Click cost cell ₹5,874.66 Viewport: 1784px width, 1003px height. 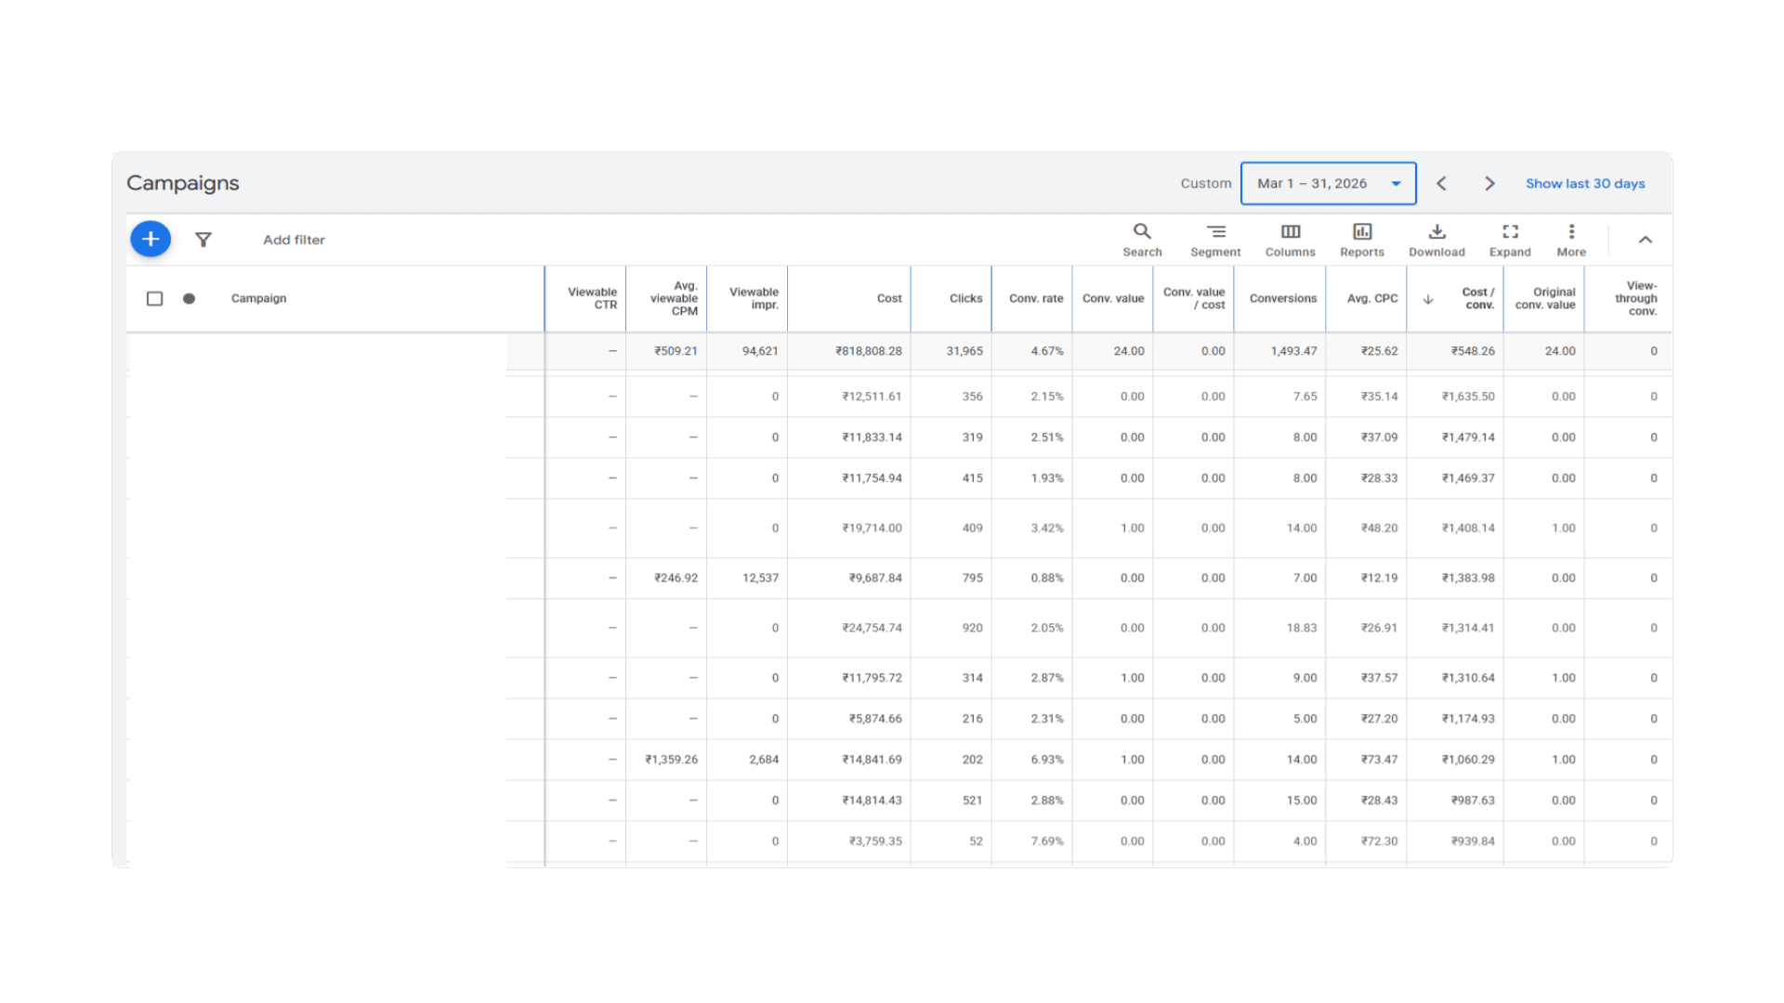click(x=875, y=720)
